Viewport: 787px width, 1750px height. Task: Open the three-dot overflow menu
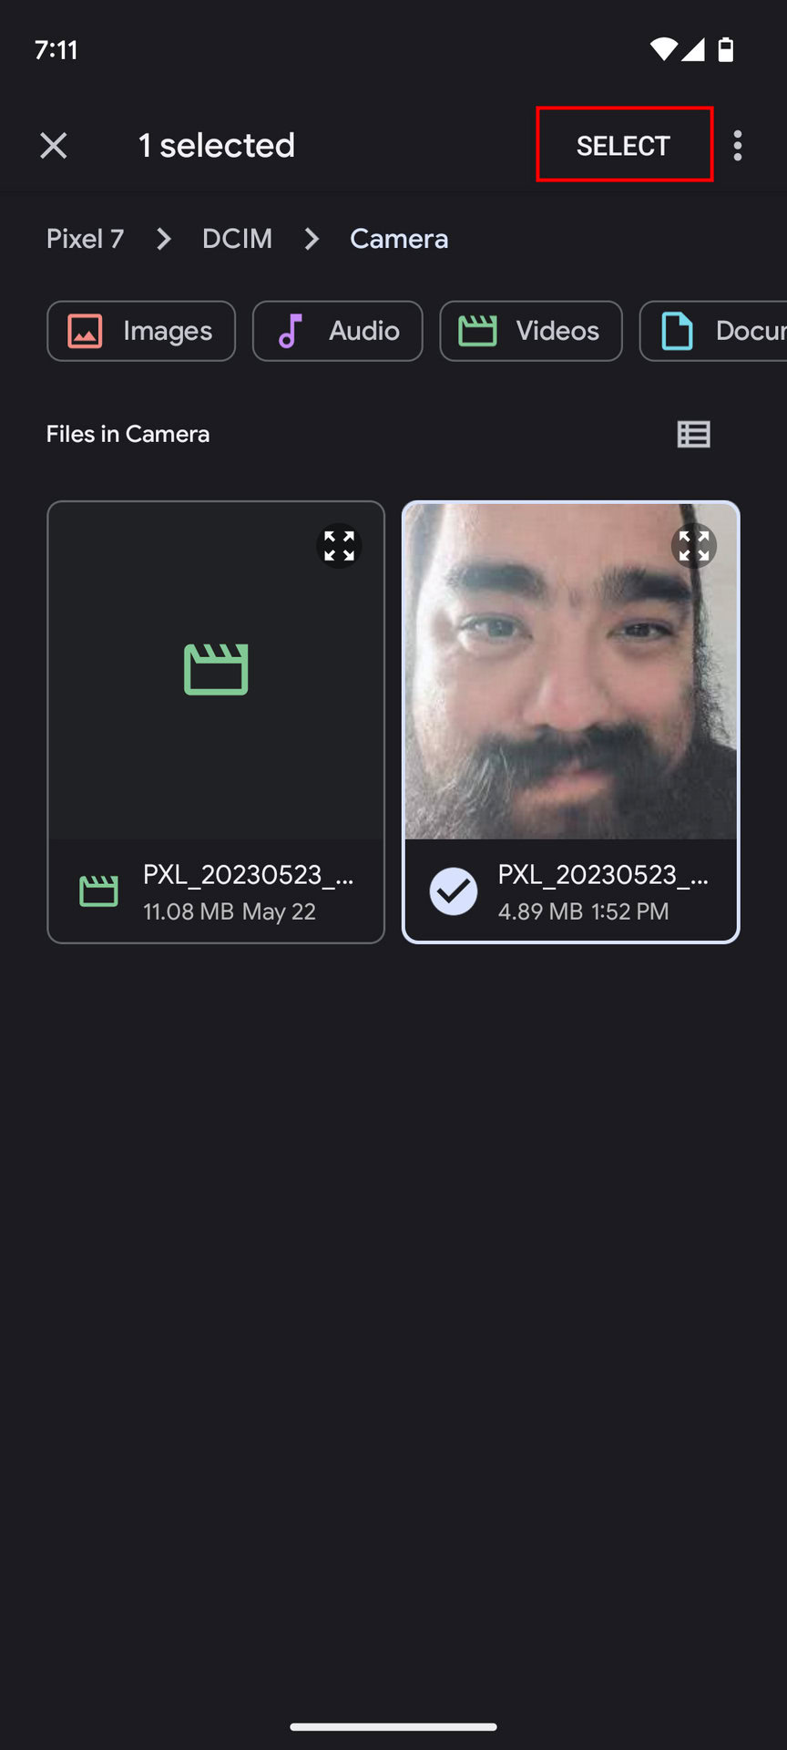tap(738, 145)
